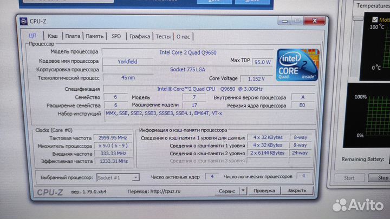Viewport: 390px width, 219px height.
Task: Click the Remaining Battery label
Action: pos(363,159)
